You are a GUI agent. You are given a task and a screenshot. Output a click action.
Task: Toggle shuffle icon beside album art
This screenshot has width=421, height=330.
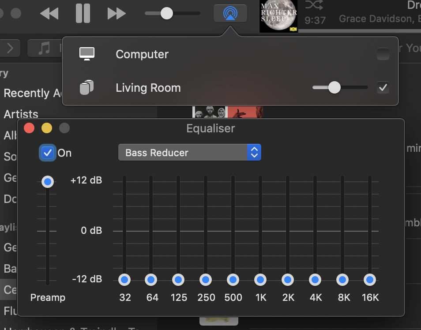coord(314,5)
